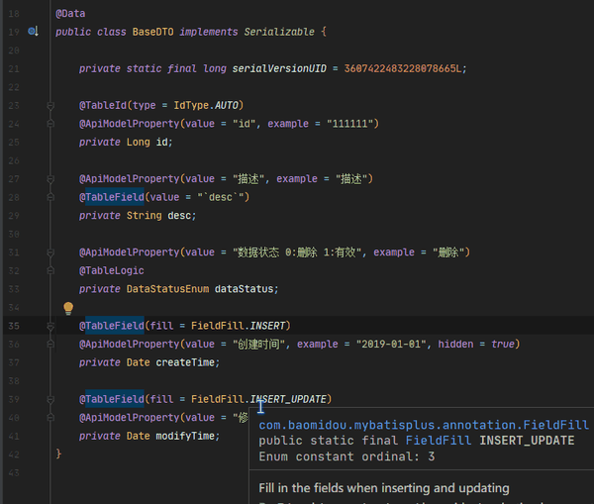Click the yellow lightbulb intention icon
Image resolution: width=594 pixels, height=504 pixels.
(68, 309)
